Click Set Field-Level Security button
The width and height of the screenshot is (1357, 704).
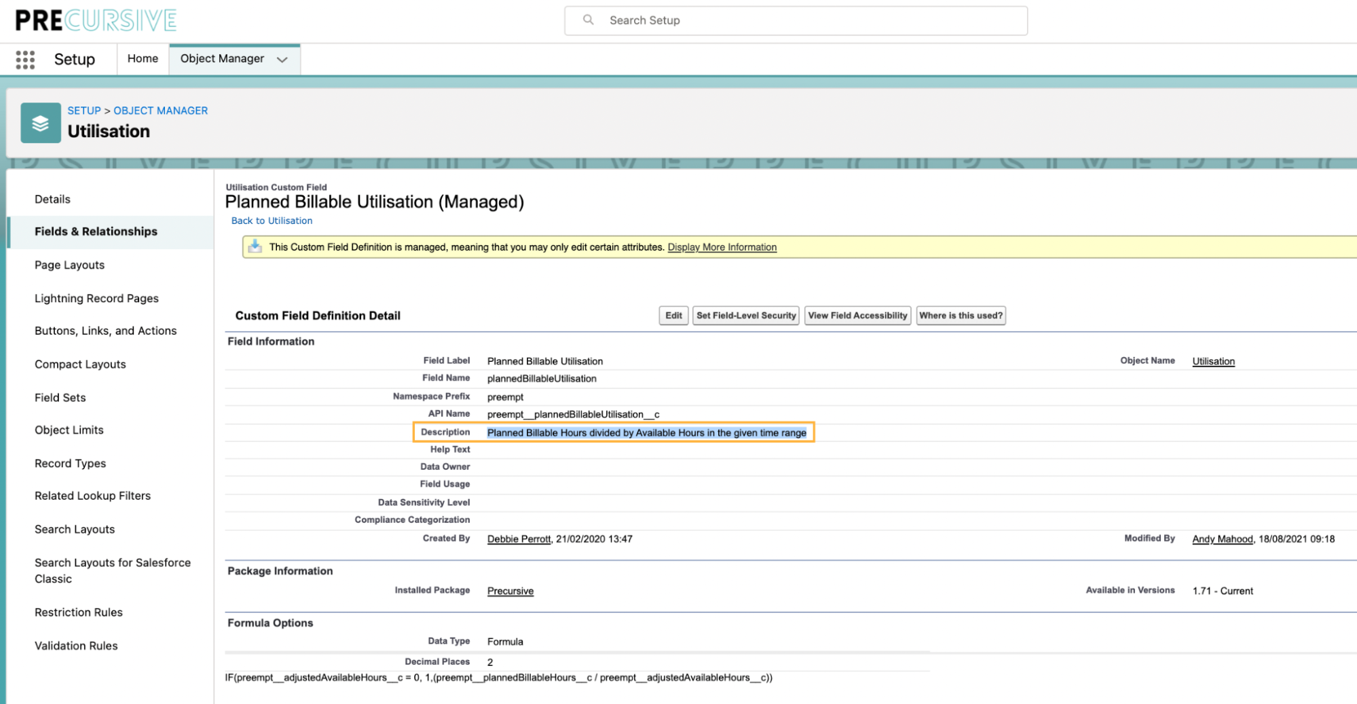coord(745,316)
